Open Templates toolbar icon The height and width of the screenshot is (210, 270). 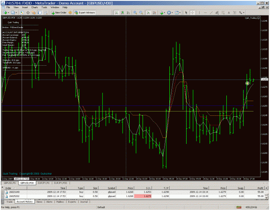click(177, 13)
